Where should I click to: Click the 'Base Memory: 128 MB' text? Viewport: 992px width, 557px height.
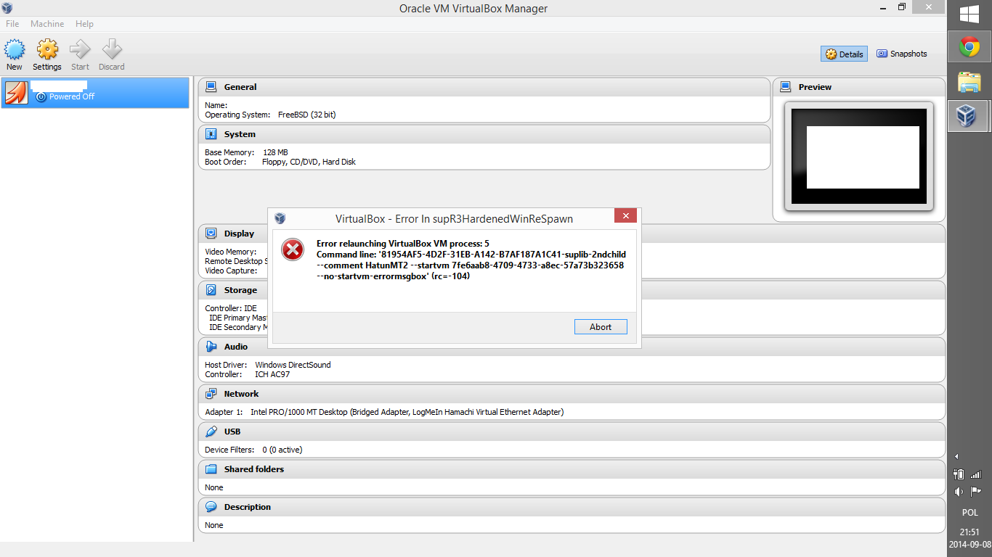(x=246, y=152)
